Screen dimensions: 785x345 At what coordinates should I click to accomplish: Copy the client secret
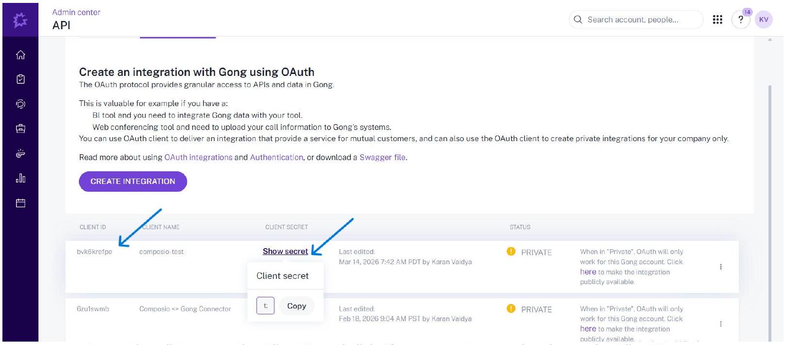pos(296,306)
